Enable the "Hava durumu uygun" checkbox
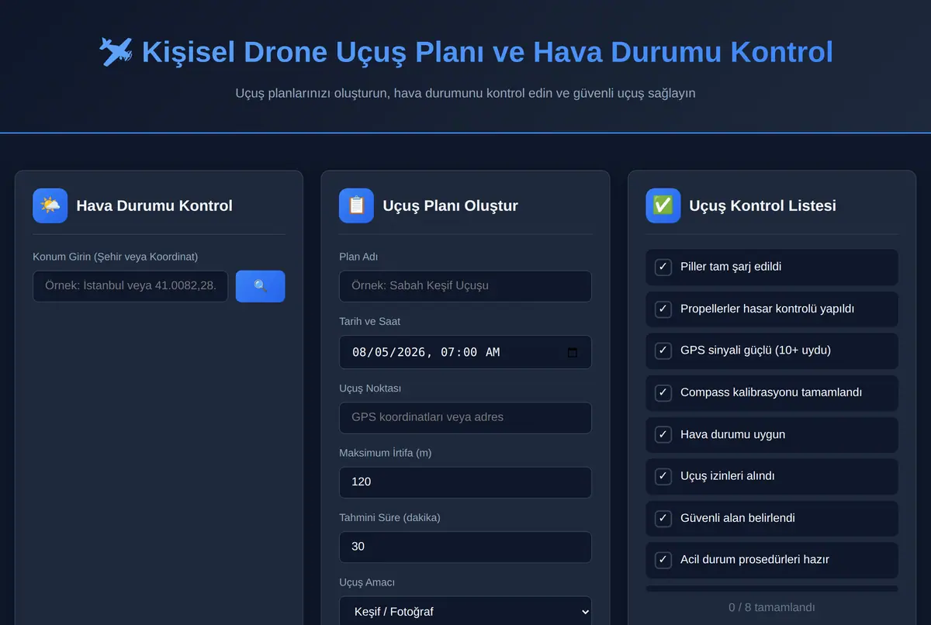Screen dimensions: 931x625 tap(663, 434)
